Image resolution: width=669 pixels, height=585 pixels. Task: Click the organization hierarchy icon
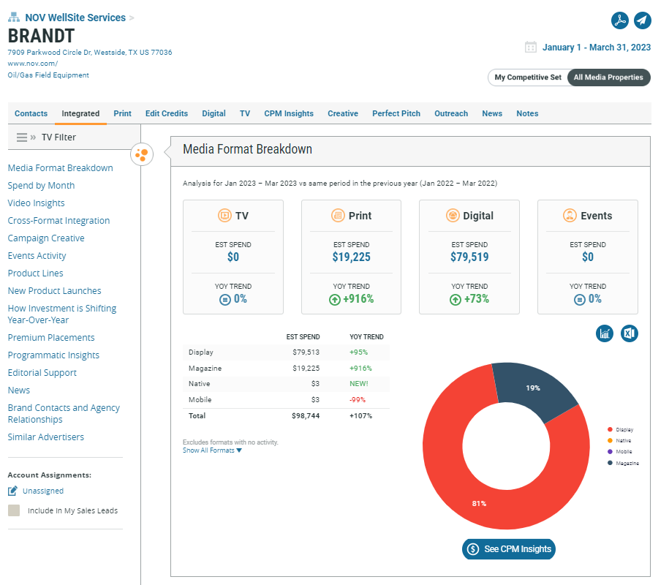[x=14, y=18]
